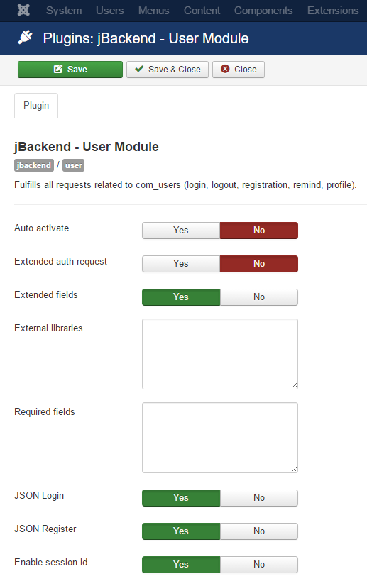Open the Components menu
This screenshot has height=586, width=367.
[263, 11]
